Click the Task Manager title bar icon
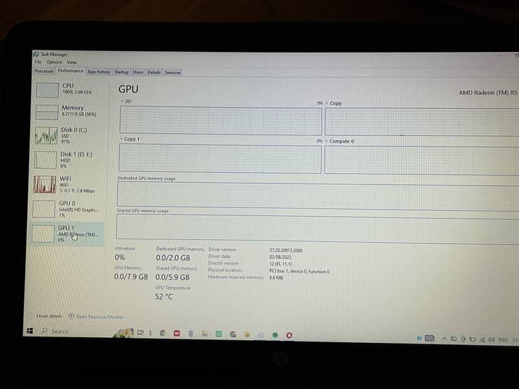This screenshot has height=389, width=519. click(x=36, y=54)
